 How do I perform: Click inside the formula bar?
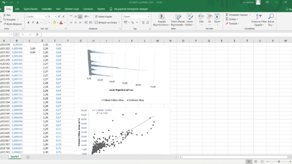(x=167, y=35)
